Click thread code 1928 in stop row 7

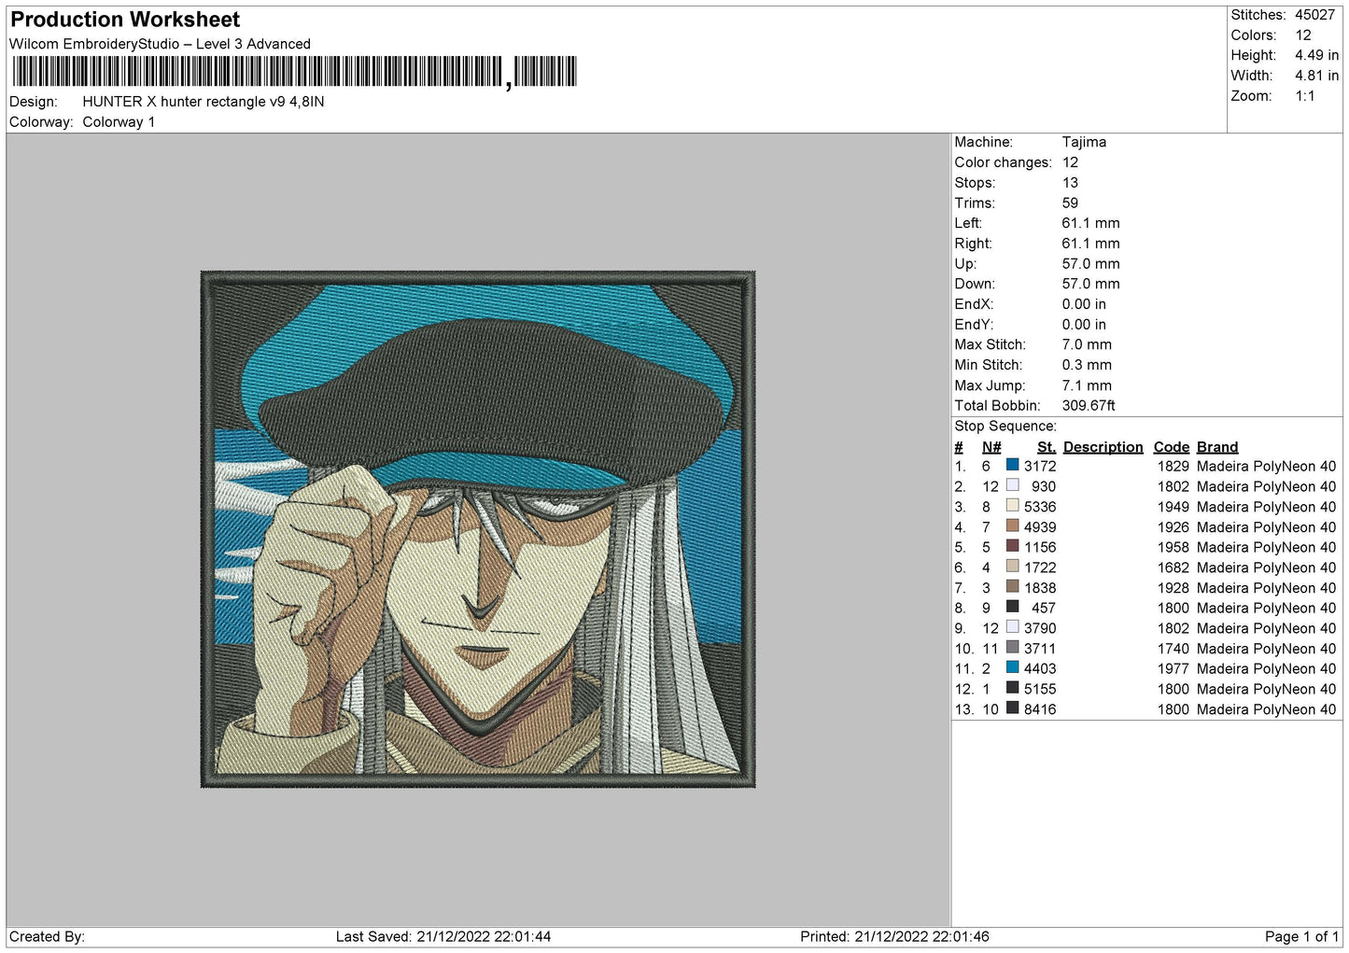tap(1173, 588)
